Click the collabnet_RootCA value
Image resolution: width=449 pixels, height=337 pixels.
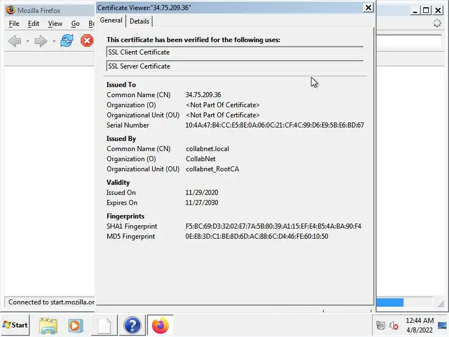[212, 169]
